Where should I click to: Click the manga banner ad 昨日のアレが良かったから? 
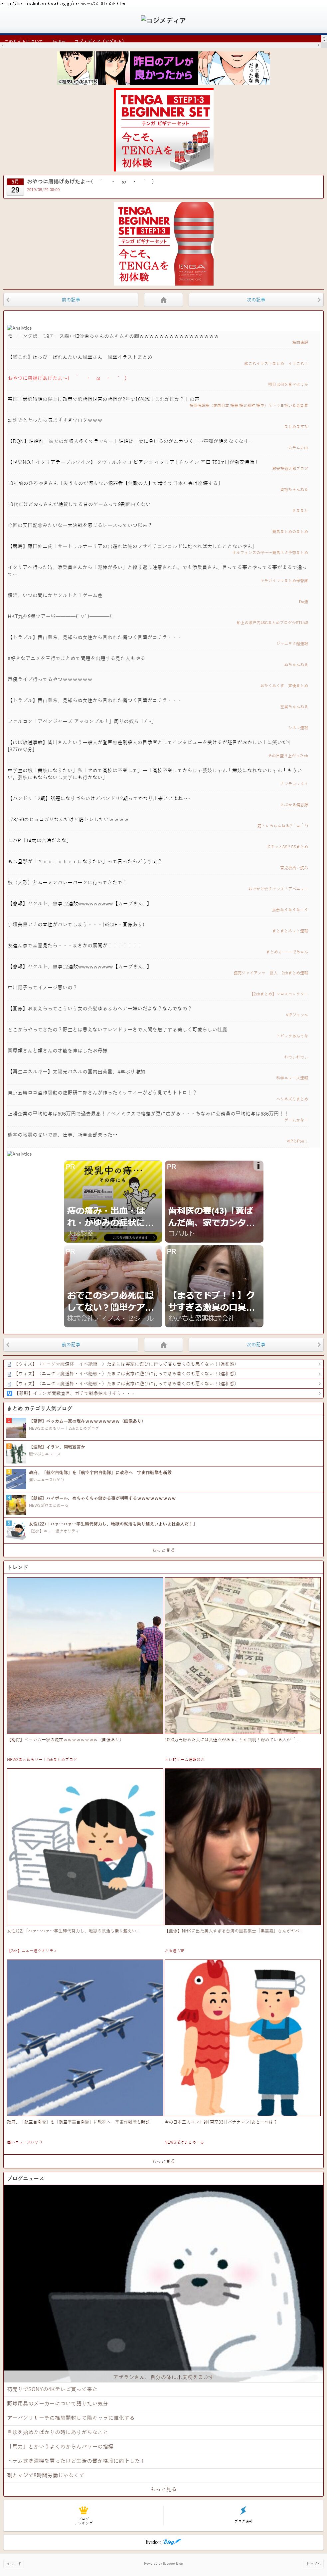coord(164,68)
